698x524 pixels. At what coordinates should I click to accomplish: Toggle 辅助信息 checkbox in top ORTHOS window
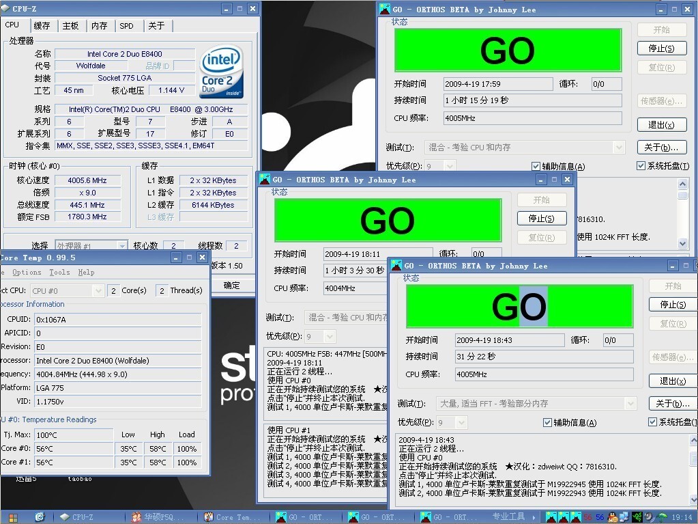(x=536, y=166)
